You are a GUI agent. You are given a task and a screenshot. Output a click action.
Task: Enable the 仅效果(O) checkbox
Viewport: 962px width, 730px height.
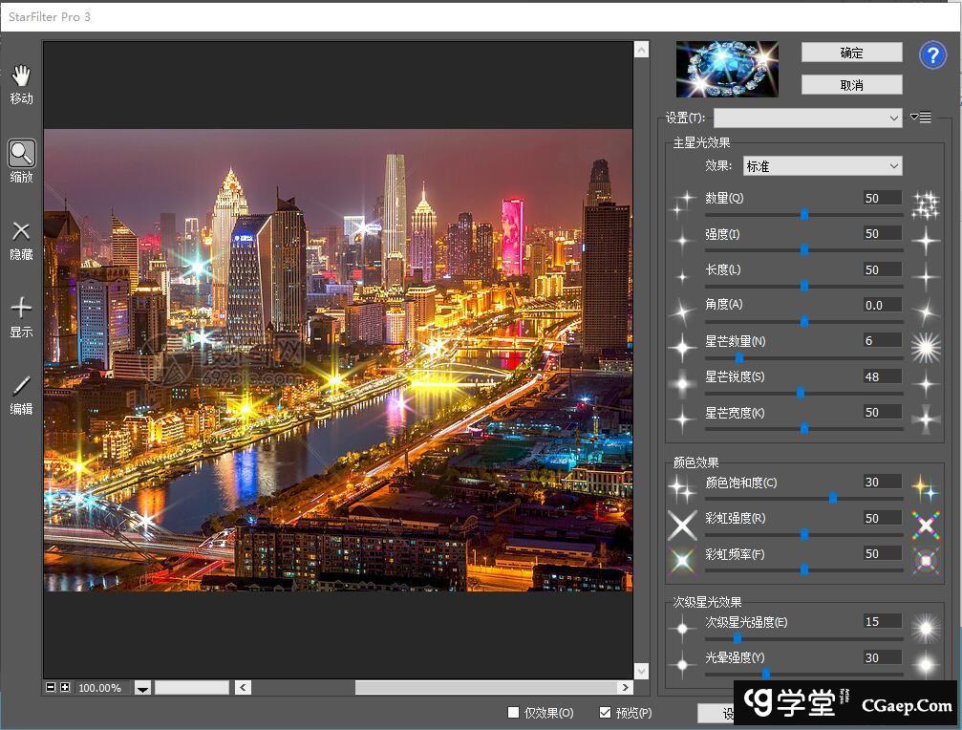514,713
